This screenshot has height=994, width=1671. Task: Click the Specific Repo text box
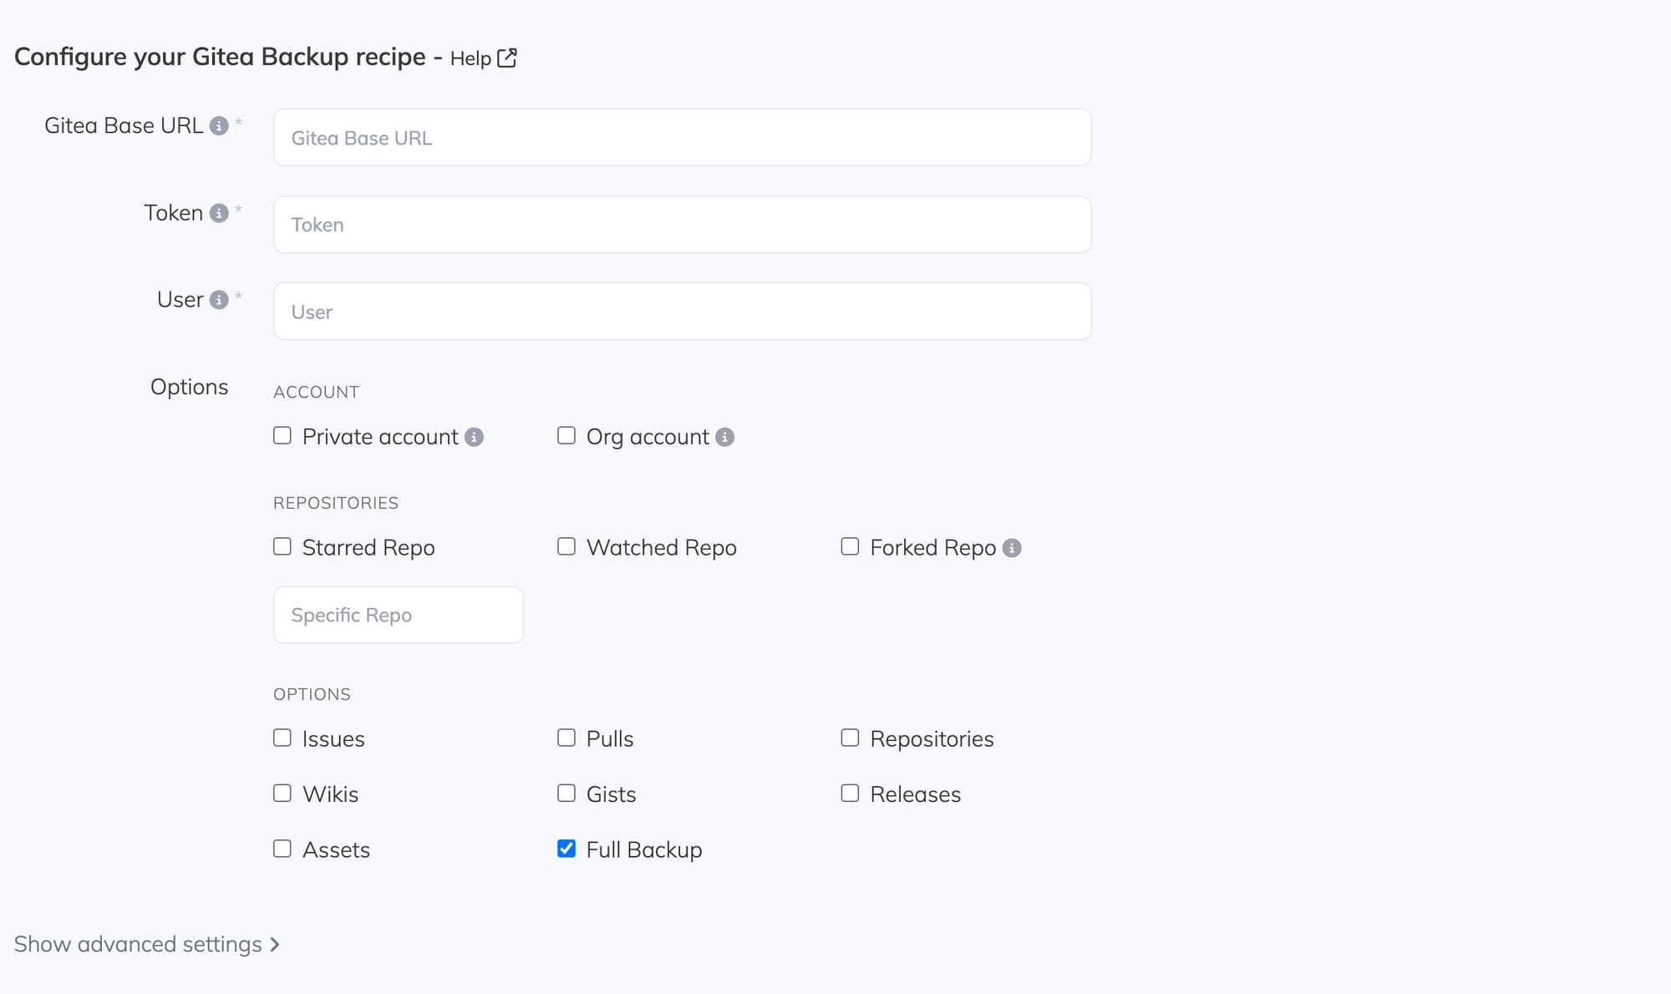[399, 615]
